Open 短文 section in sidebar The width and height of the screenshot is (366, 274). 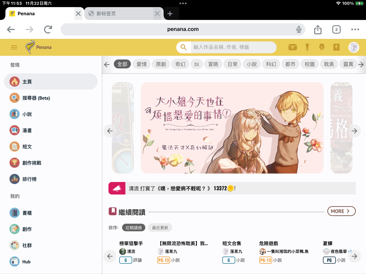[x=51, y=147]
